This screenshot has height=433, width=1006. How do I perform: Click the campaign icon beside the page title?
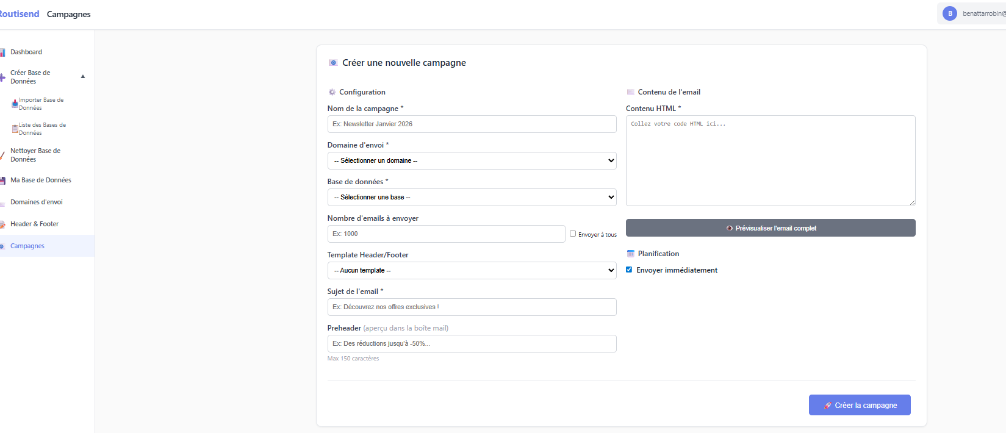(x=333, y=63)
